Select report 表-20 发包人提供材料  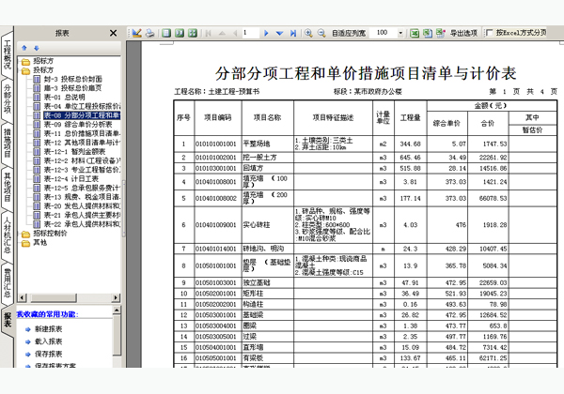(77, 206)
